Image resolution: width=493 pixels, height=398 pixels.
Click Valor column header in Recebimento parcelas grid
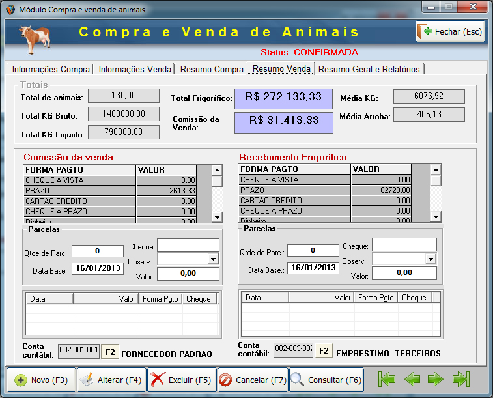(321, 298)
